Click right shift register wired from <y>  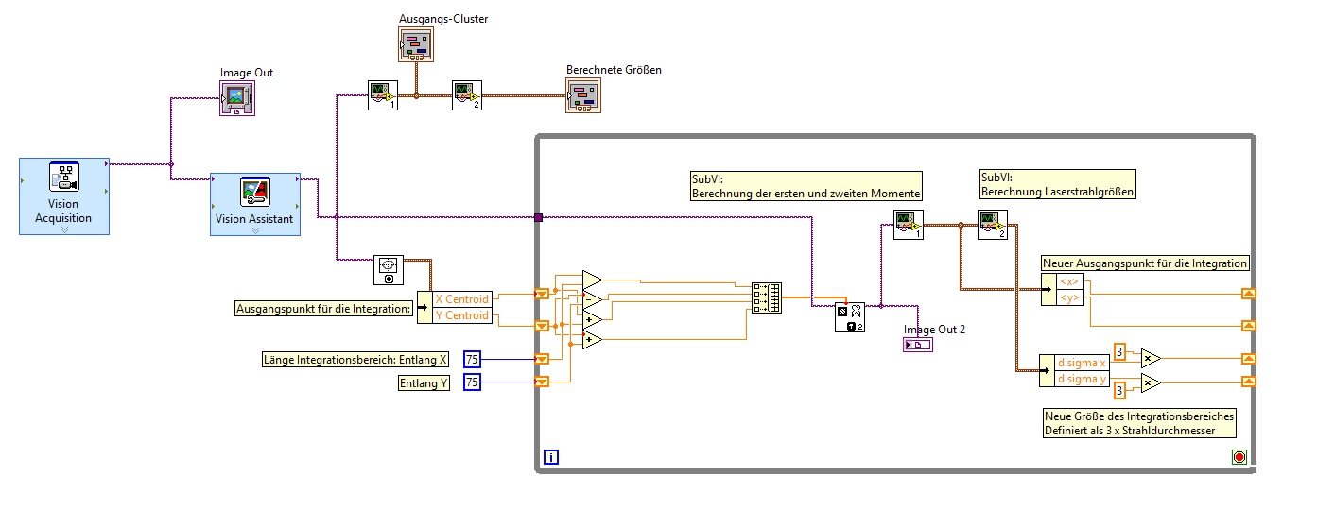[x=1249, y=326]
